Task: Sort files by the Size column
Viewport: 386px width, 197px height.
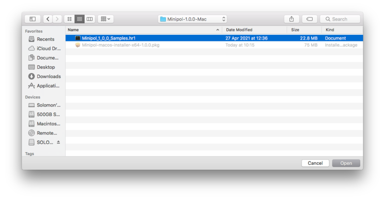Action: pos(304,30)
